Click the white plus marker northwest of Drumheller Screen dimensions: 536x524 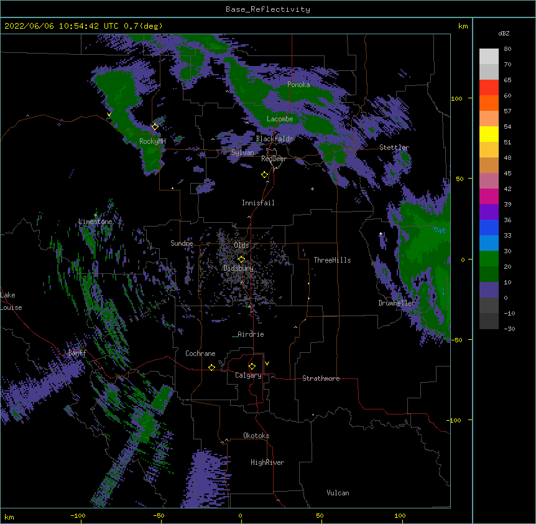[381, 234]
